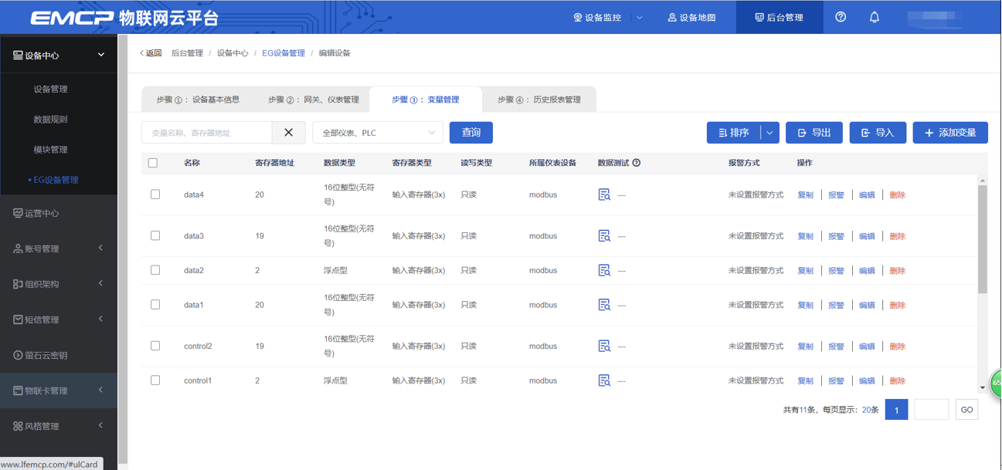
Task: Click the GO pagination button
Action: pos(966,410)
